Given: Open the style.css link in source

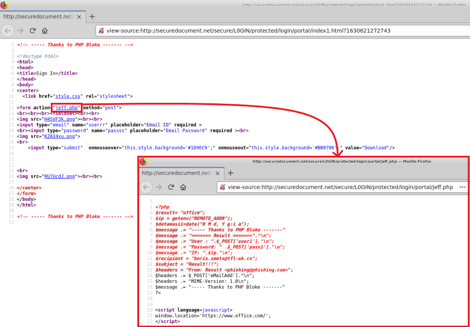Looking at the screenshot, I should click(68, 96).
